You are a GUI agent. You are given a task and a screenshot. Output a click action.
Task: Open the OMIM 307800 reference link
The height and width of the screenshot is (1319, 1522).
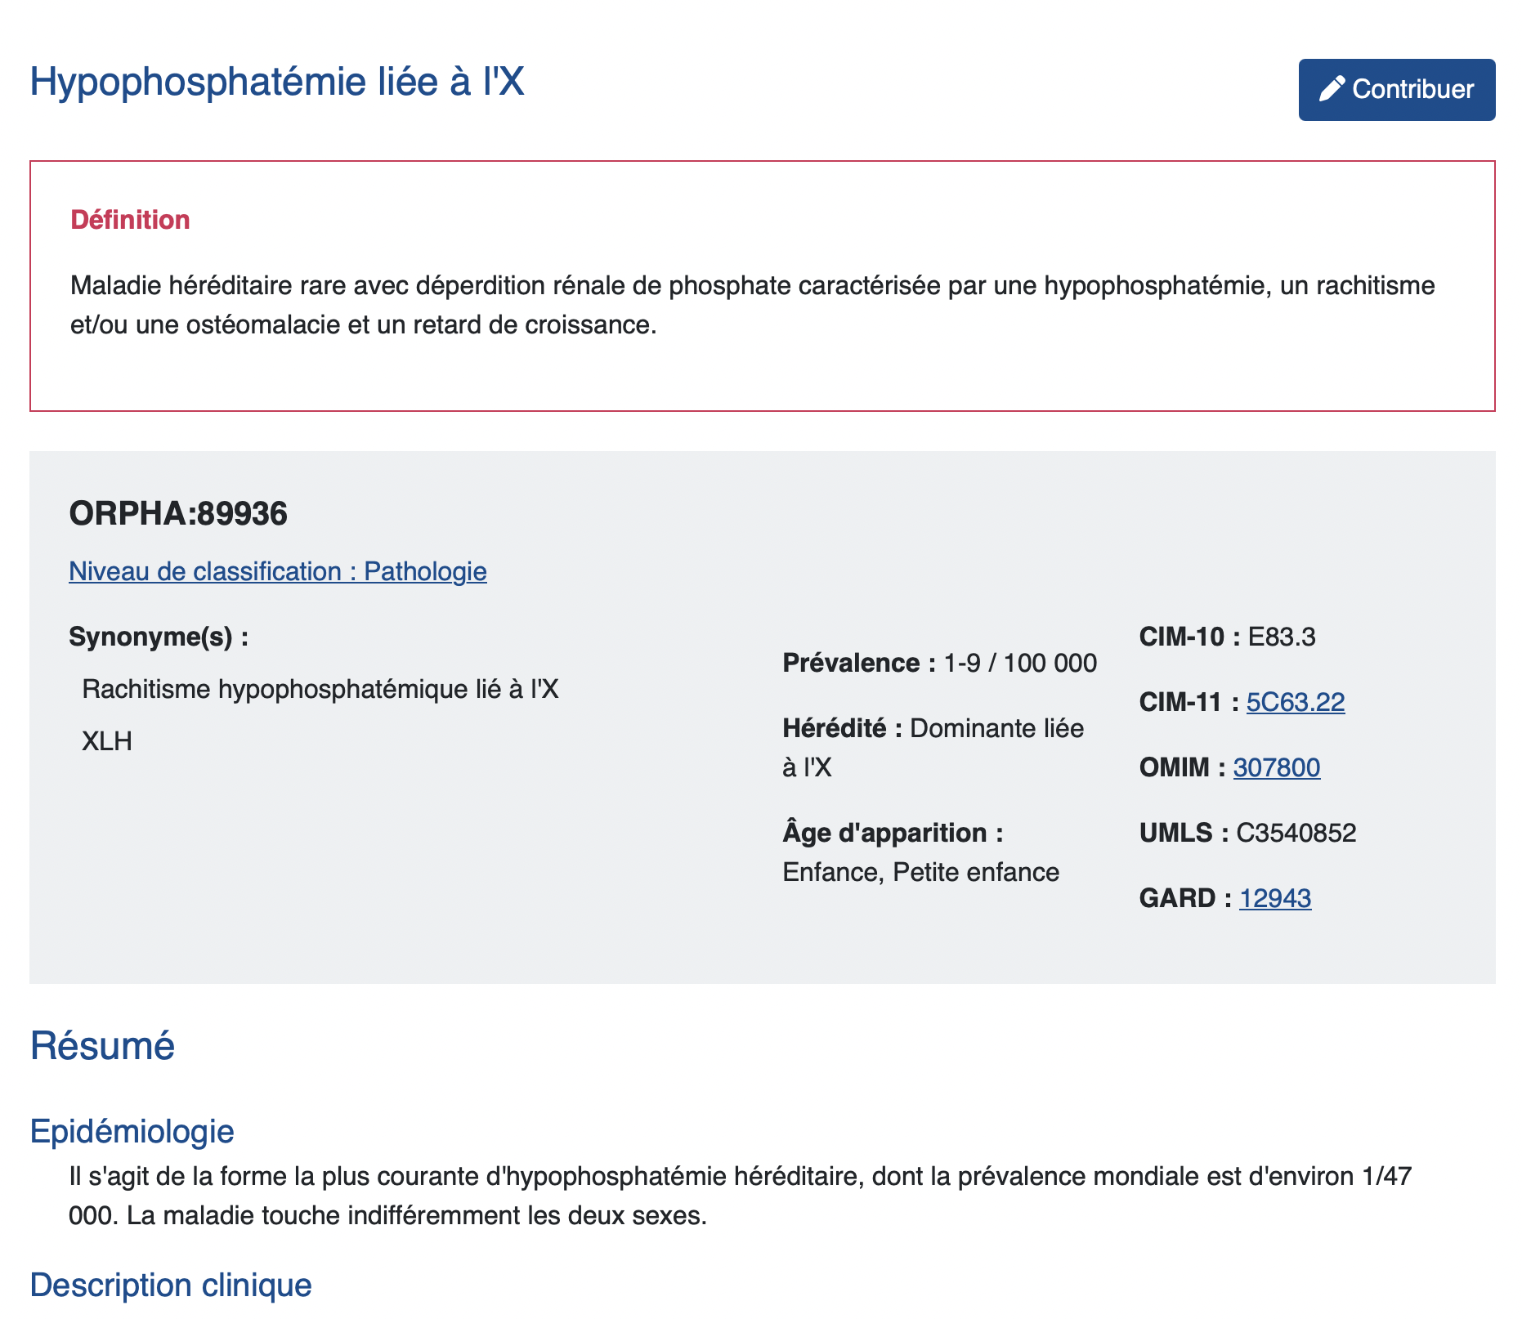(x=1276, y=767)
